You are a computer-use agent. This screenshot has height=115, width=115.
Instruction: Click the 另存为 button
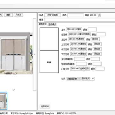point(18,15)
